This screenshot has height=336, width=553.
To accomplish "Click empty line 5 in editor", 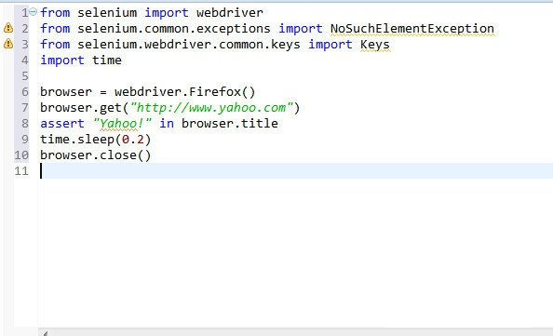I will click(x=295, y=75).
